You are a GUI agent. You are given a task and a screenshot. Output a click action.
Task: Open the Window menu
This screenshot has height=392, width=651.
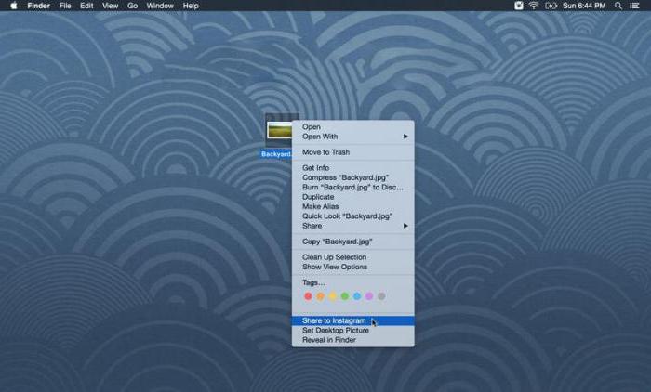click(160, 6)
